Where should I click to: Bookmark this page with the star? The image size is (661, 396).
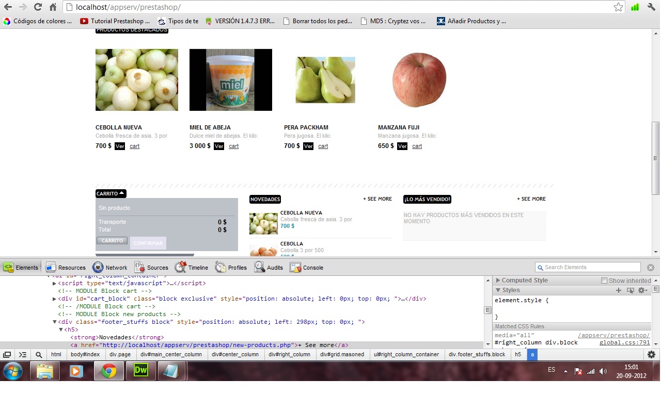click(618, 7)
